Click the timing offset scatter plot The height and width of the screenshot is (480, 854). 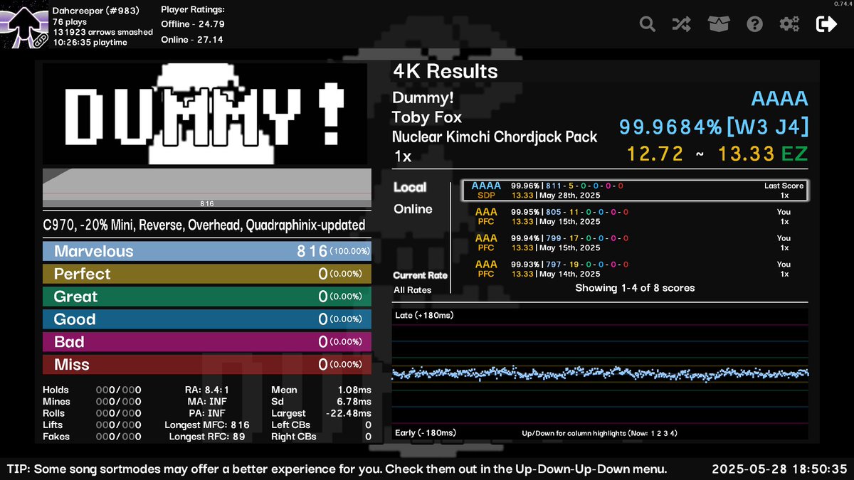600,373
